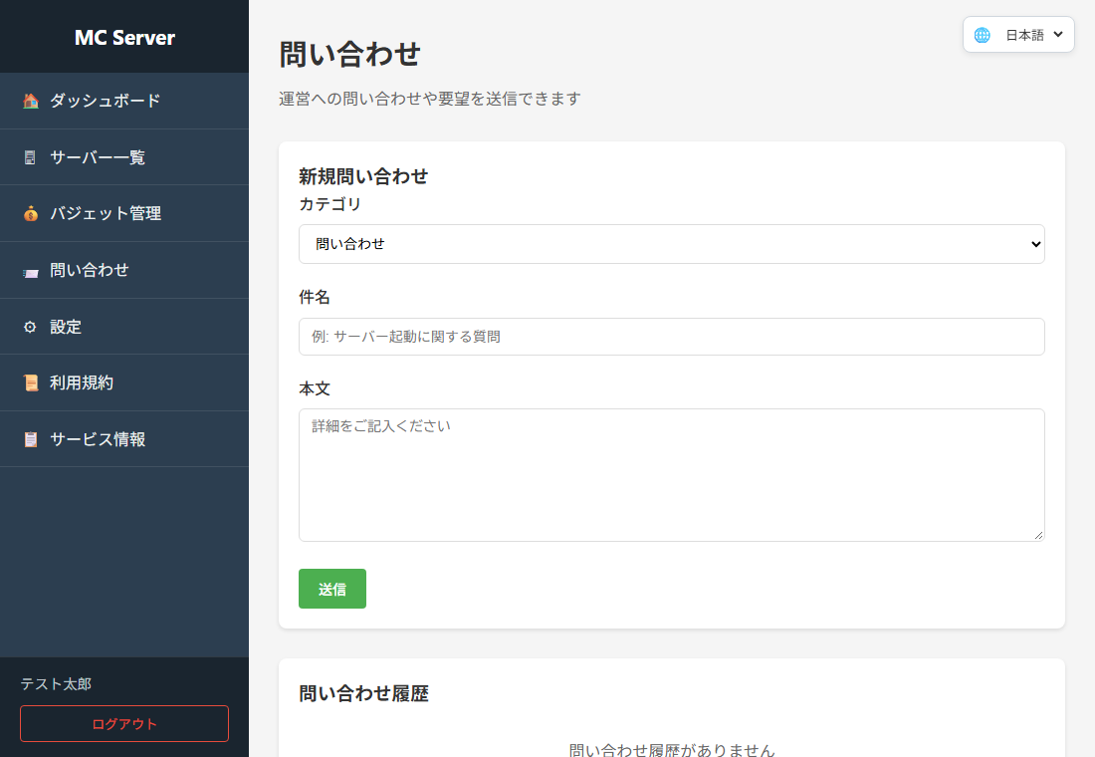The height and width of the screenshot is (757, 1095).
Task: Click the money bag icon beside バジェット管理
Action: (31, 213)
